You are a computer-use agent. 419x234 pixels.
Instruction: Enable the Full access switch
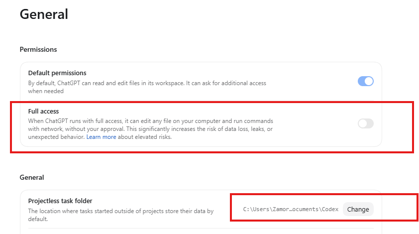point(366,123)
